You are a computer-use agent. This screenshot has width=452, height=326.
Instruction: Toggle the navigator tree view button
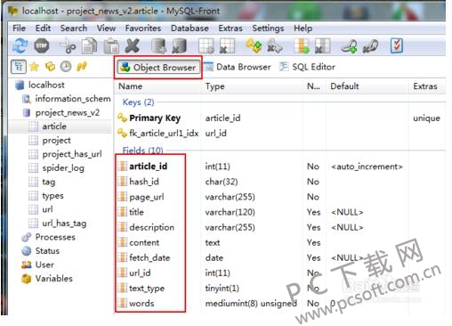click(x=19, y=67)
